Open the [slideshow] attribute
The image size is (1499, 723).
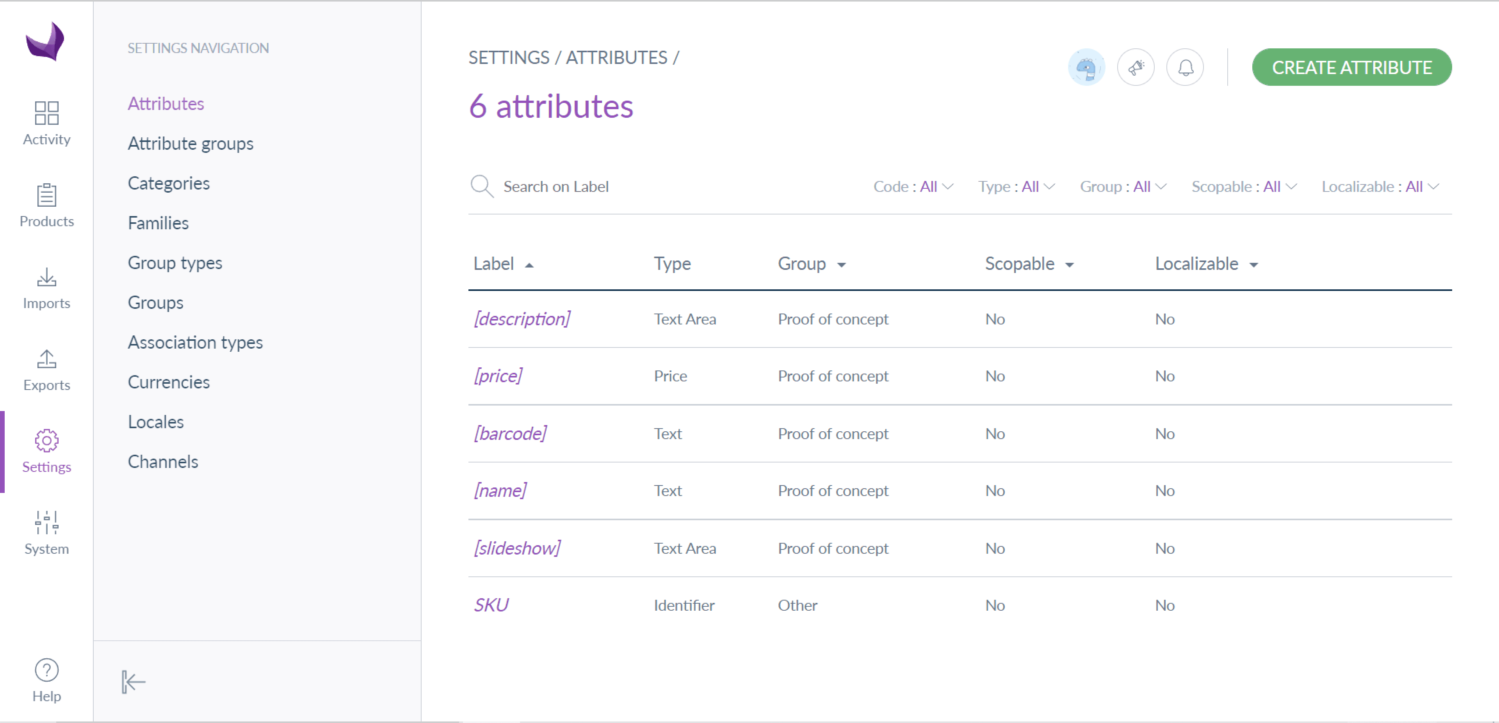pyautogui.click(x=517, y=548)
